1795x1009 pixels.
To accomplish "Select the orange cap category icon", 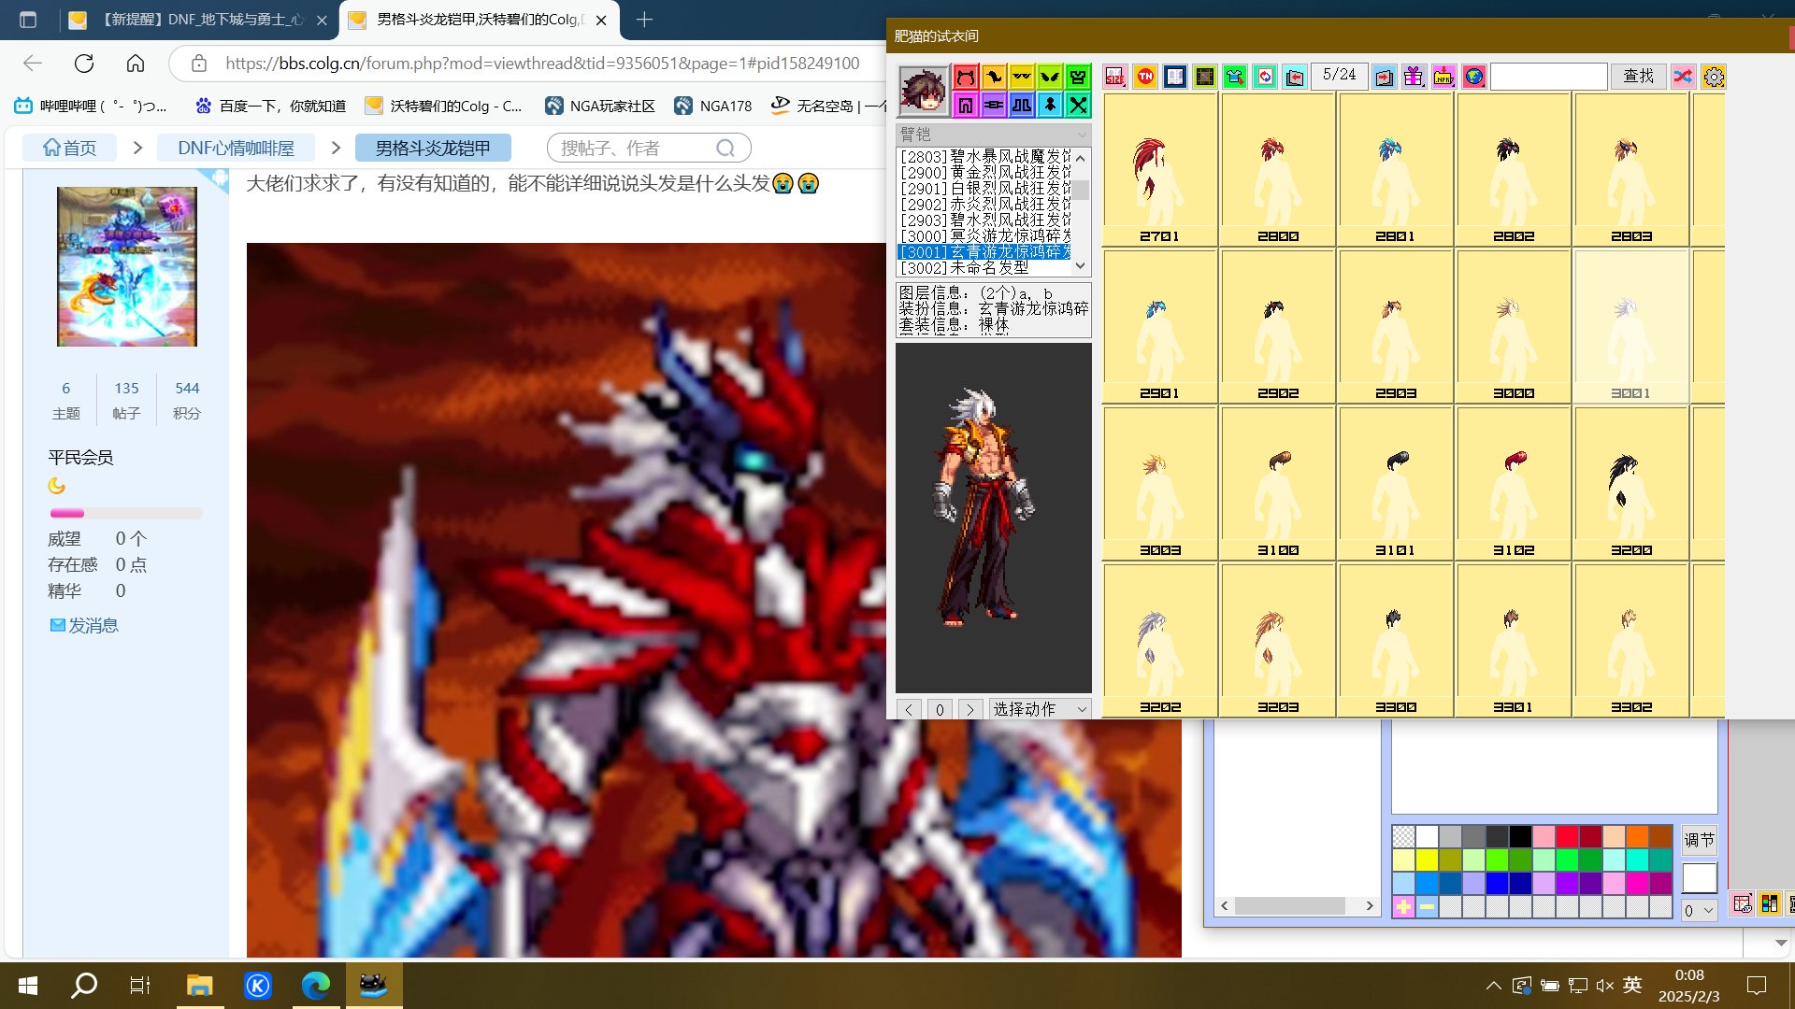I will 994,77.
